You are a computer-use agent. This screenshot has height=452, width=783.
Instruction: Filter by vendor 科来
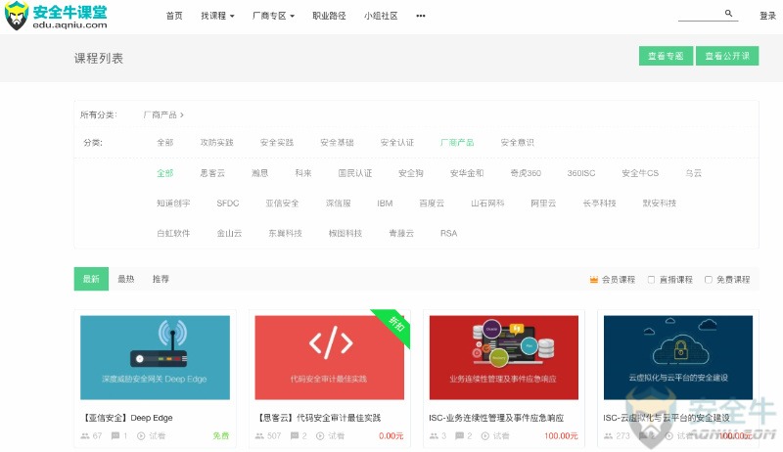point(303,173)
